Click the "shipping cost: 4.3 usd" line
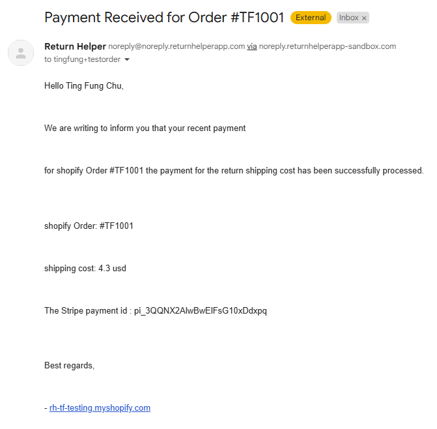 [x=85, y=268]
